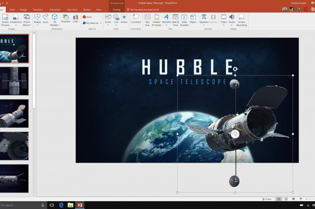This screenshot has width=315, height=209.
Task: Switch to the Design tab
Action: [x=23, y=9]
